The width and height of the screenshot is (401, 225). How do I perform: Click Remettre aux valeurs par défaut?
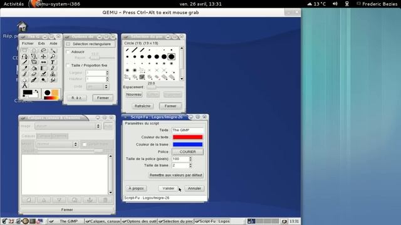175,175
